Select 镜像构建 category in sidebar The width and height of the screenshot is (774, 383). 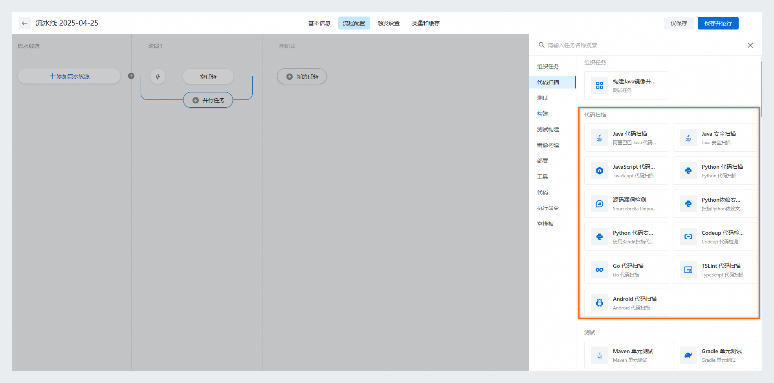point(552,145)
